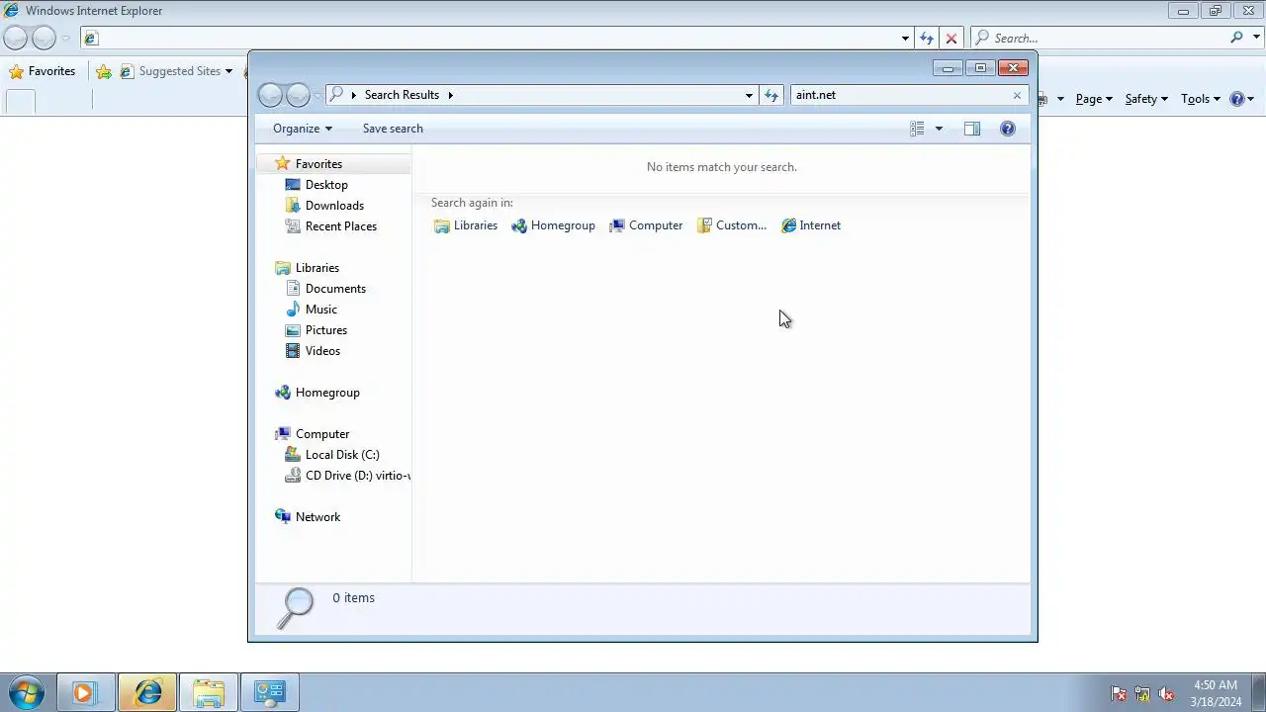Open Windows Start menu
1266x712 pixels.
point(26,692)
